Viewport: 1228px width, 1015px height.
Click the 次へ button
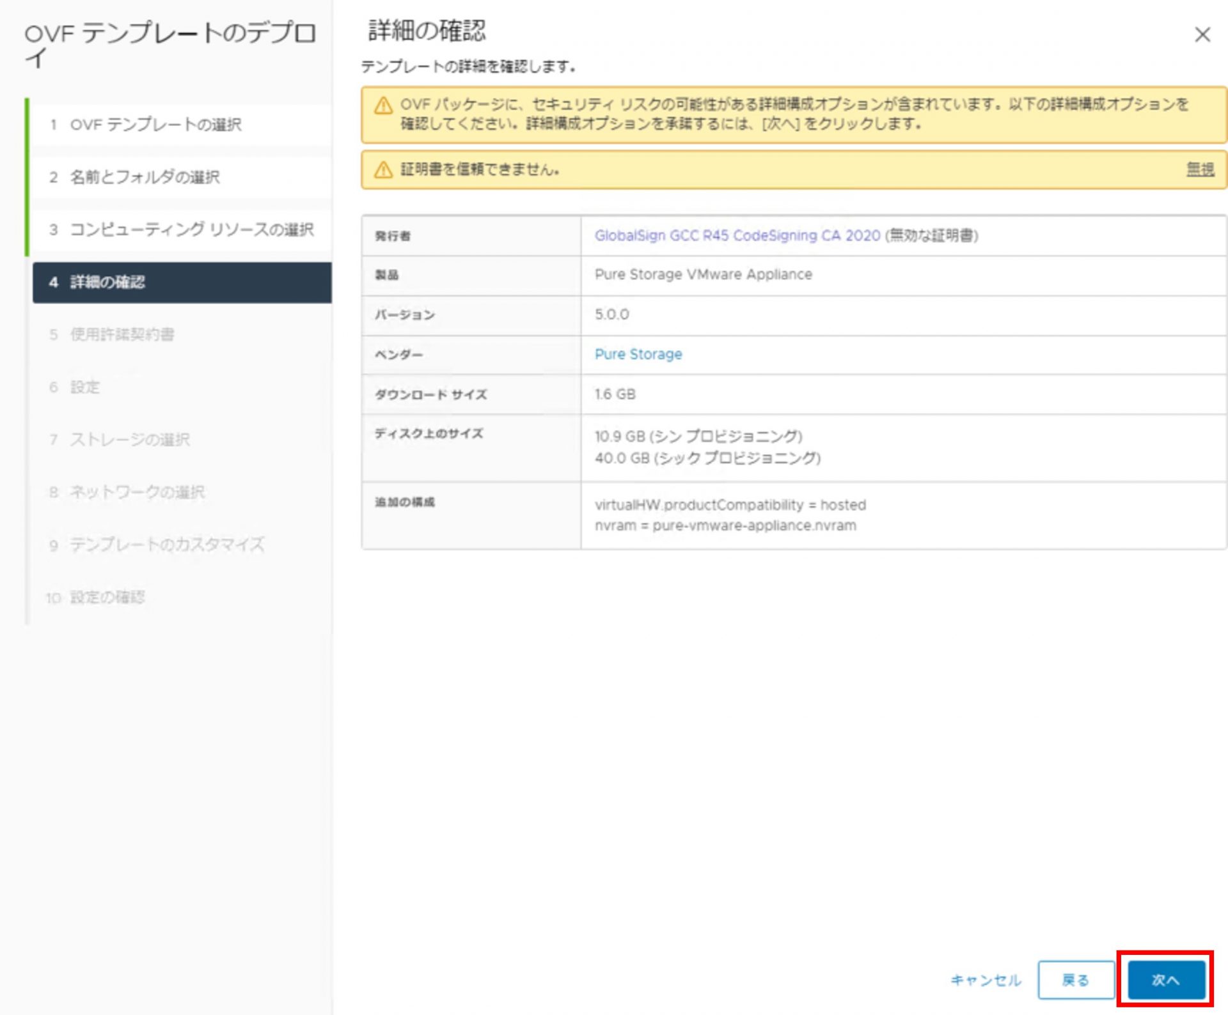(1165, 980)
